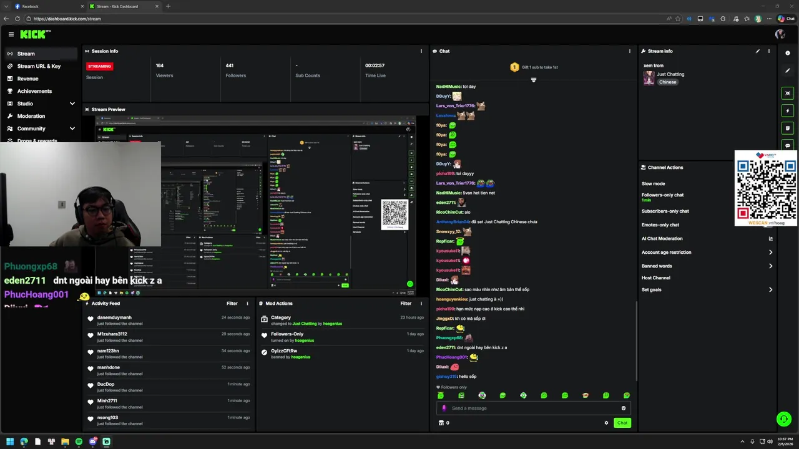Image resolution: width=799 pixels, height=449 pixels.
Task: Click the pencil icon in the right rail
Action: tap(788, 70)
